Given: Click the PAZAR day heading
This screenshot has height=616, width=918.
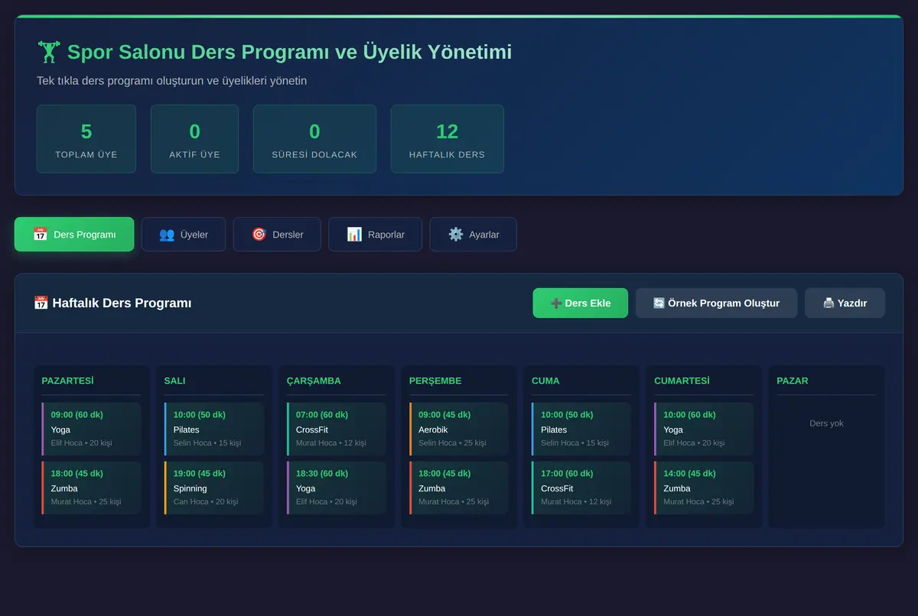Looking at the screenshot, I should coord(793,381).
